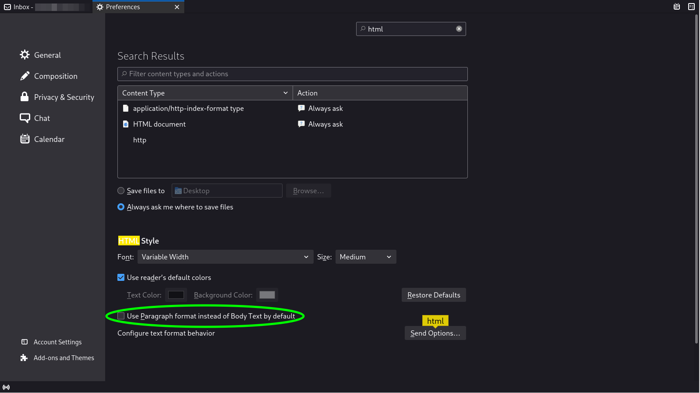The width and height of the screenshot is (700, 393).
Task: Open Account Settings link
Action: point(57,342)
